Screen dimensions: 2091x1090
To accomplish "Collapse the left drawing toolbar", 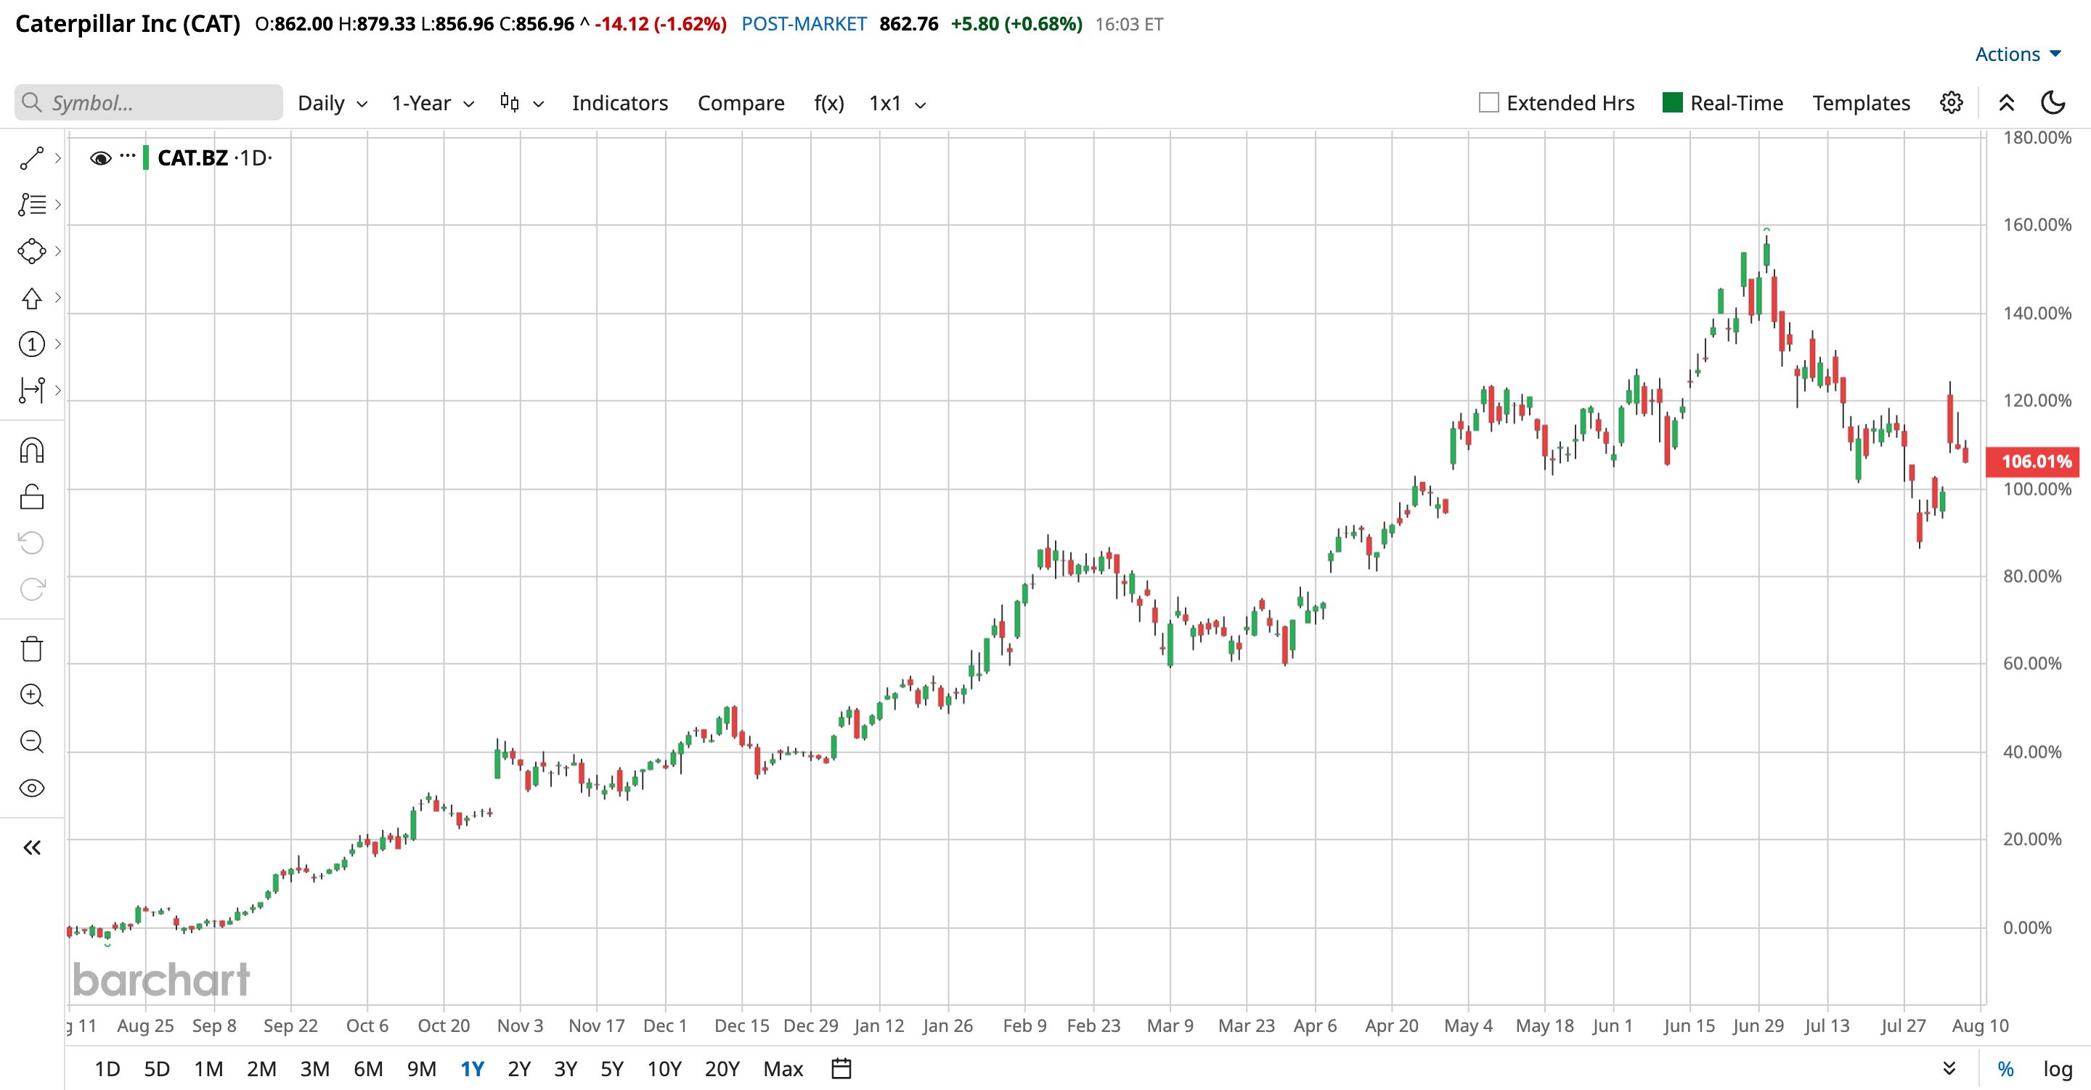I will tap(32, 848).
